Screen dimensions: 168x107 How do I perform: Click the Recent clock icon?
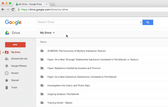(x=7, y=73)
